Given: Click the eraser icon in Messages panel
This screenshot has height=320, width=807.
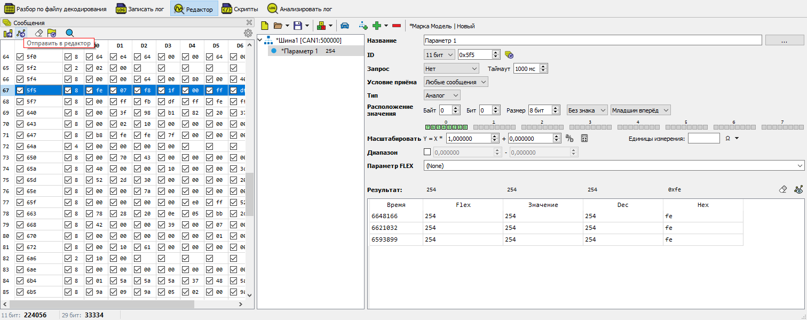Looking at the screenshot, I should (x=38, y=33).
